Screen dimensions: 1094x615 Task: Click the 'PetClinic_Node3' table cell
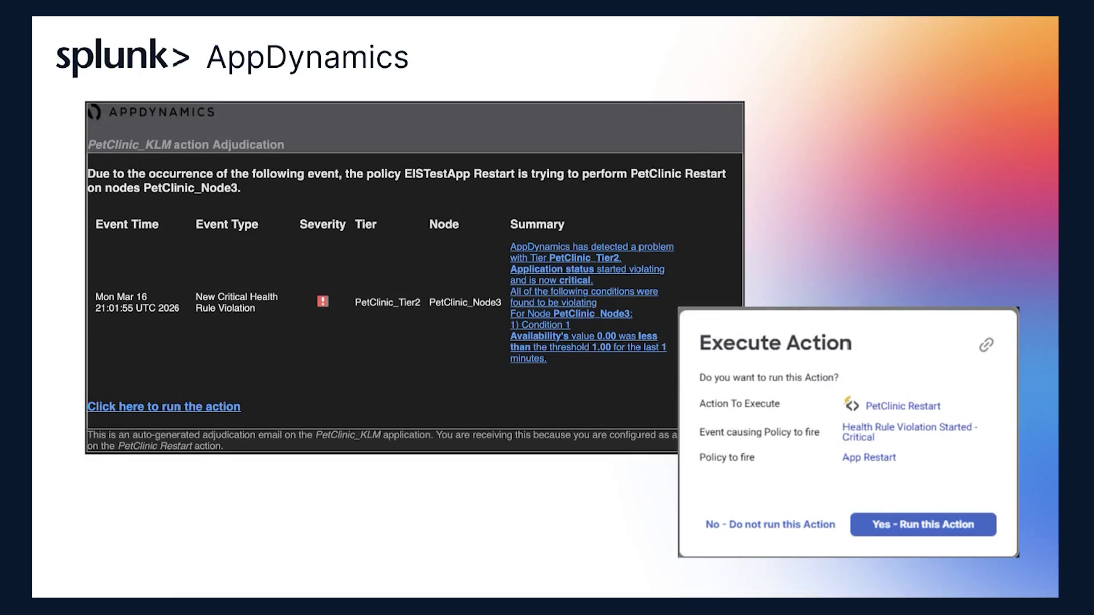click(465, 302)
